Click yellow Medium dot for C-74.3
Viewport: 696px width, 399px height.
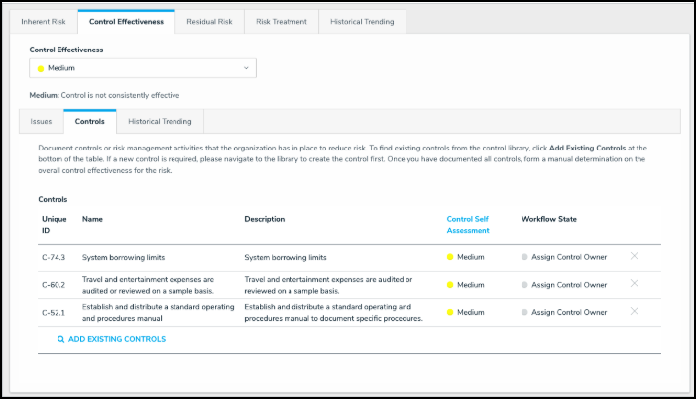tap(450, 257)
